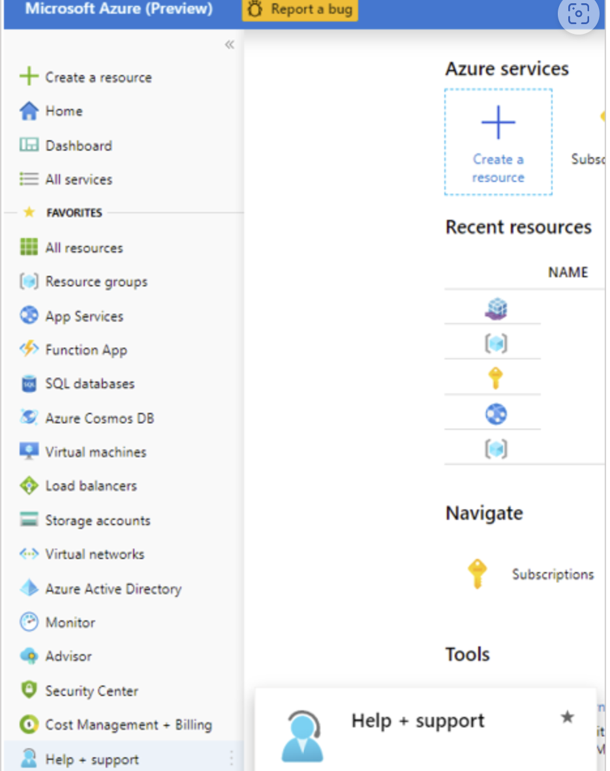
Task: Open the Subscriptions link under Navigate
Action: pyautogui.click(x=553, y=574)
